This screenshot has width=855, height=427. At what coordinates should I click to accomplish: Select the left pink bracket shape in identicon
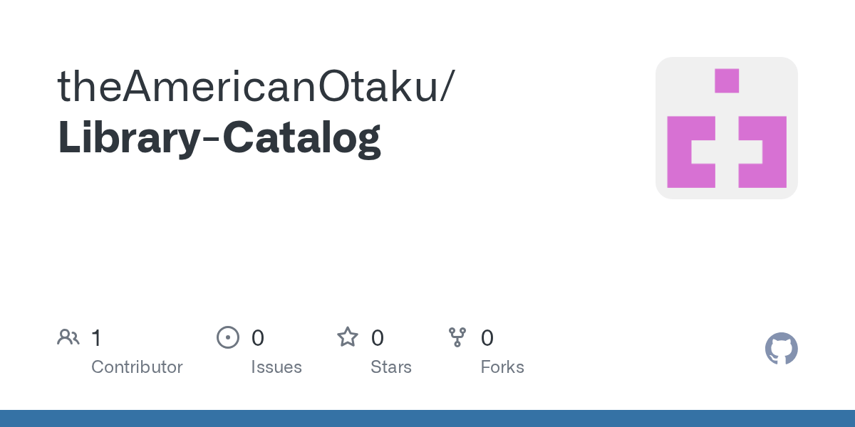(691, 152)
